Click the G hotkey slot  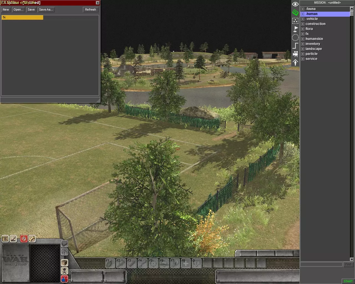coord(197,263)
